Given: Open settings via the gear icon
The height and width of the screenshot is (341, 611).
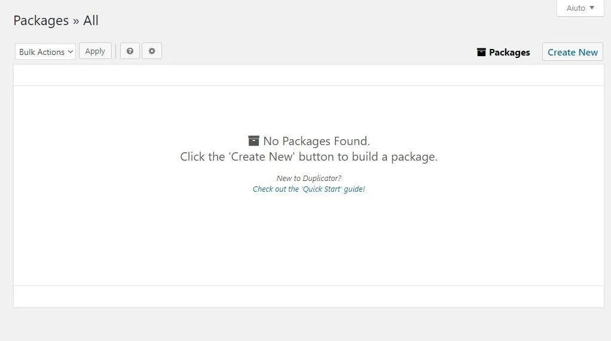Looking at the screenshot, I should 152,51.
